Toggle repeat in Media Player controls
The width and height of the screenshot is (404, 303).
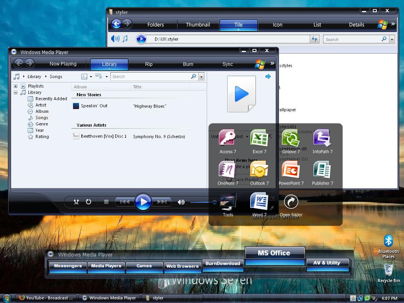[88, 202]
